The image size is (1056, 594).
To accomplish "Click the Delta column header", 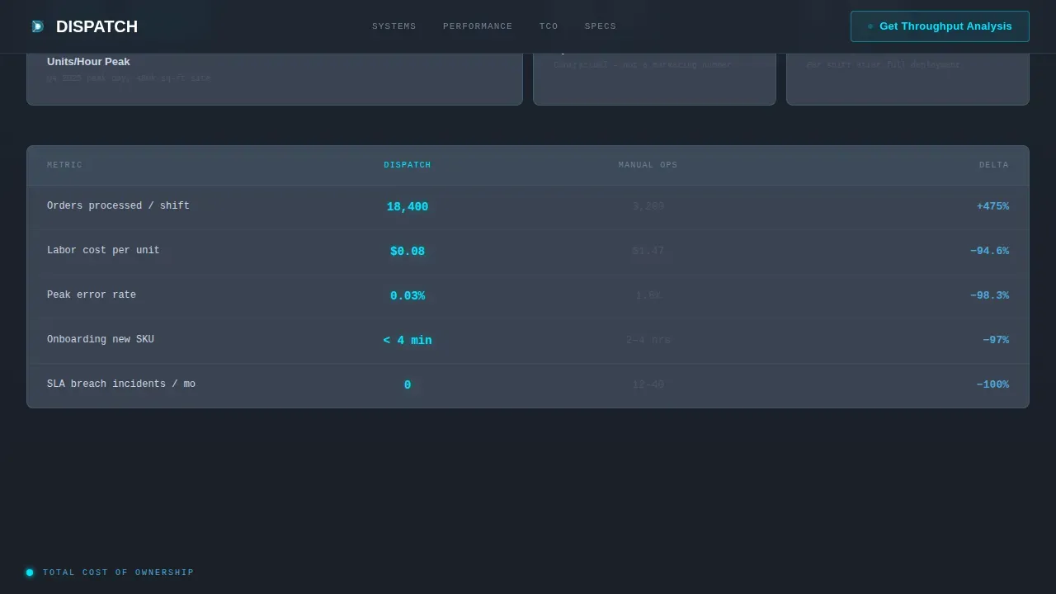I will click(x=994, y=165).
